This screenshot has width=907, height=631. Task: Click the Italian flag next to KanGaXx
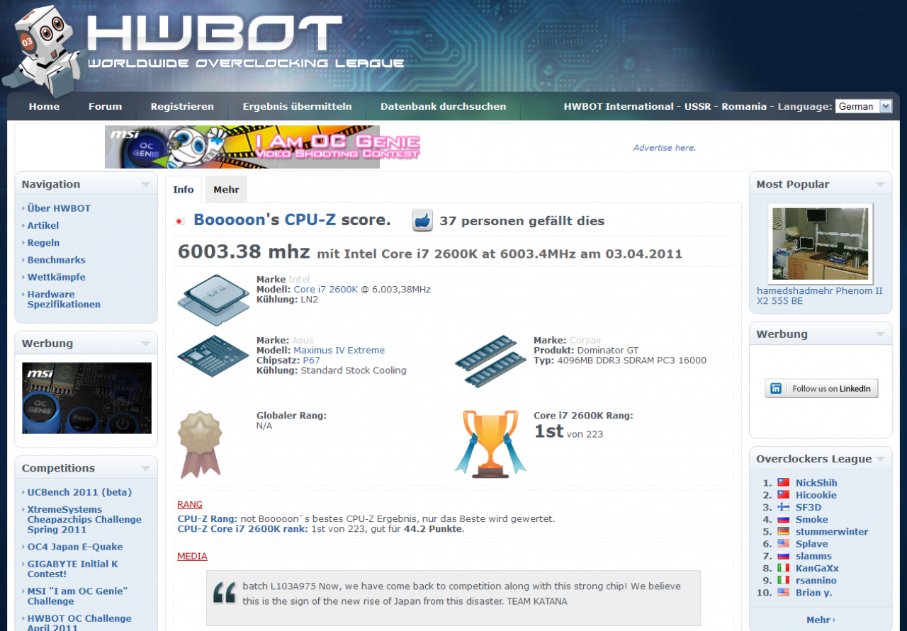coord(783,568)
